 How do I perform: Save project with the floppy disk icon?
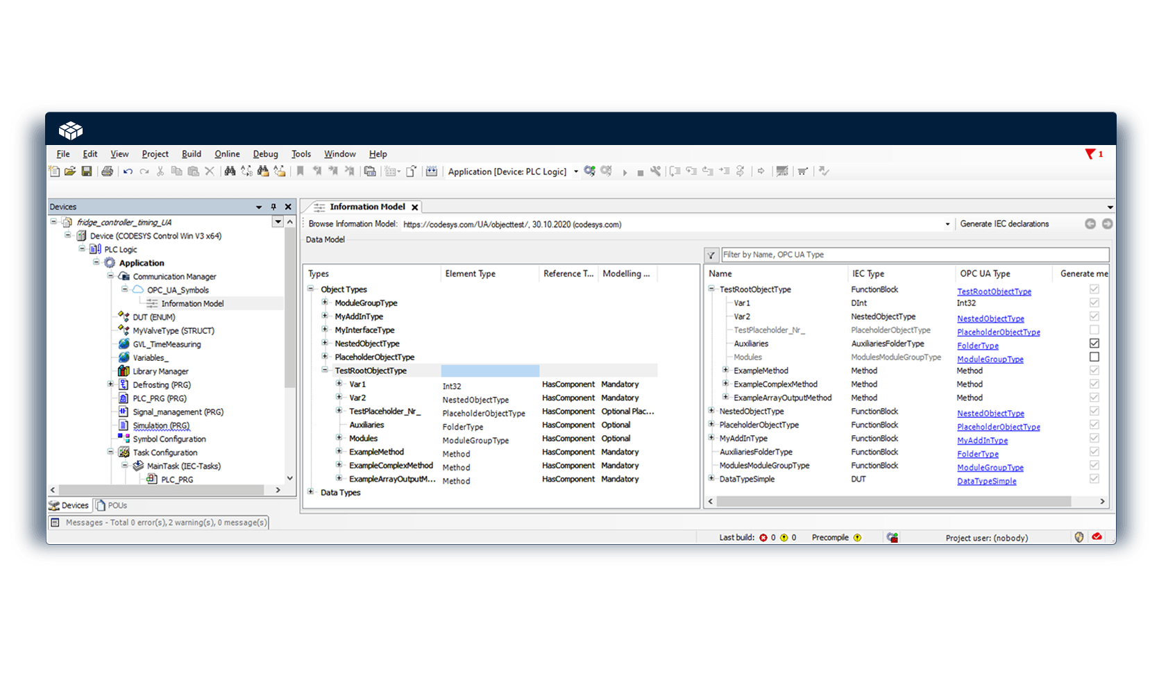pyautogui.click(x=87, y=171)
